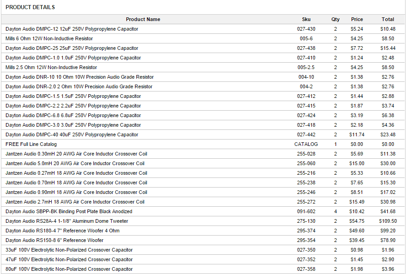Screen dimensions: 406x274
Task: Select Dayton Audio DNR-10 10 Ohm resistor name
Action: coord(80,77)
